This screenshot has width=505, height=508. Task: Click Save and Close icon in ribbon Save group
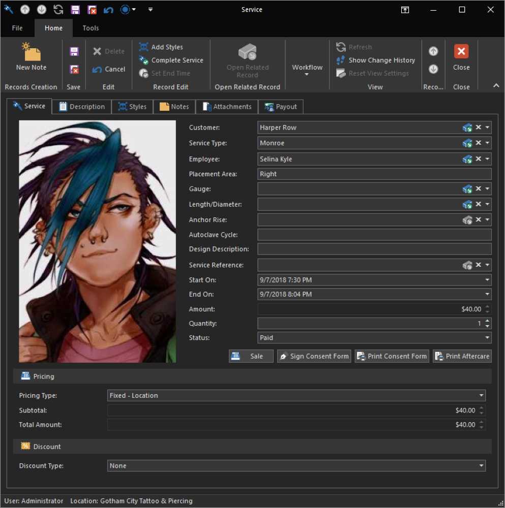(x=74, y=69)
